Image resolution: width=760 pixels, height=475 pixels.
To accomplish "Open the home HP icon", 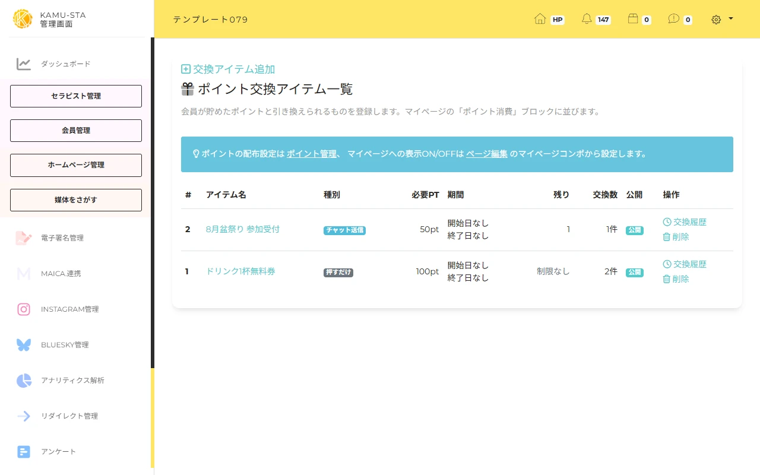I will tap(540, 19).
